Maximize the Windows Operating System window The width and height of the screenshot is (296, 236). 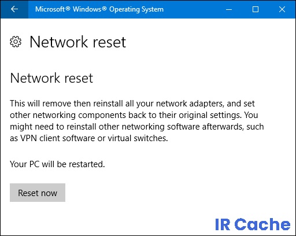(x=256, y=9)
